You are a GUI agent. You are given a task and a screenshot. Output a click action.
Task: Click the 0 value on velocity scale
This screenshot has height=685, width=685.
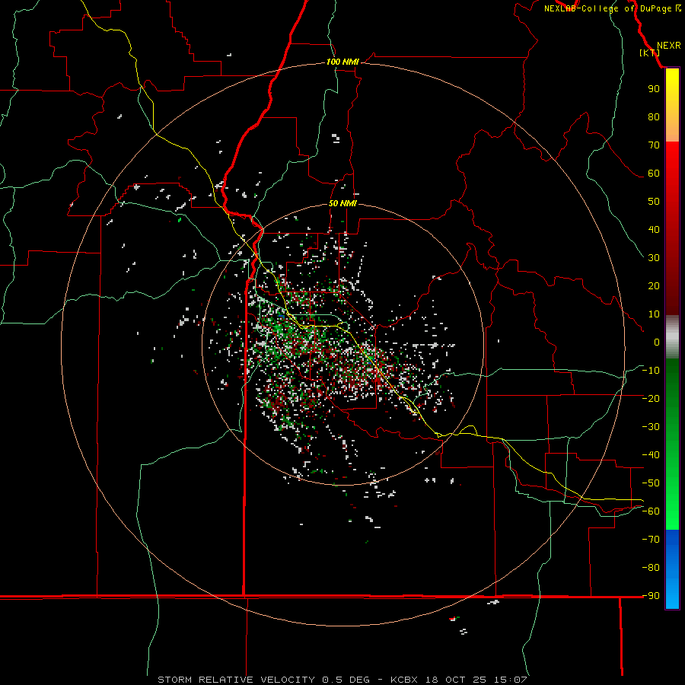click(x=657, y=342)
